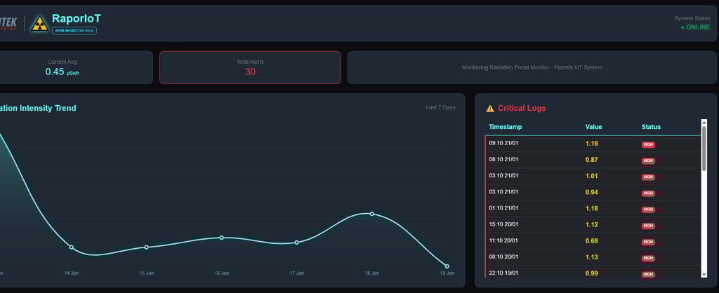Click the 0.99 value in Critical Logs
The height and width of the screenshot is (293, 719).
pos(591,273)
